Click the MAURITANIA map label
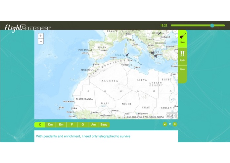 (84, 99)
